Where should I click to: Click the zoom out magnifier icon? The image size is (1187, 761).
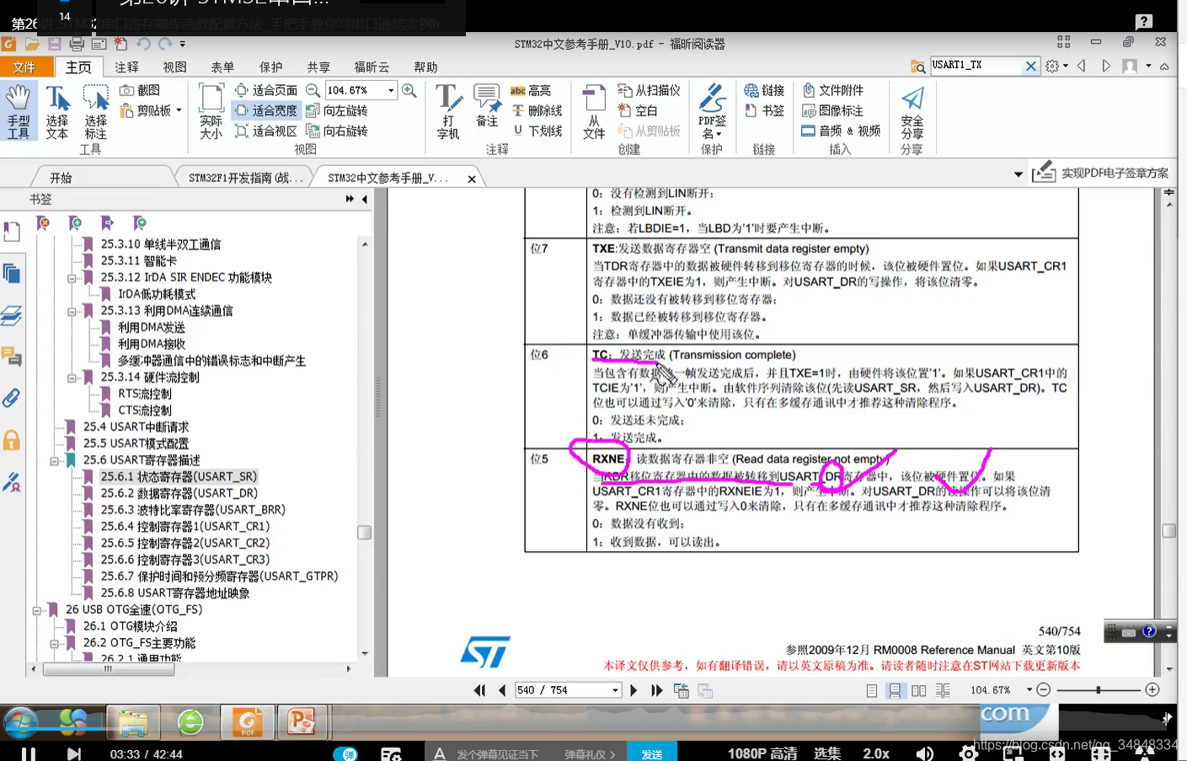(313, 90)
